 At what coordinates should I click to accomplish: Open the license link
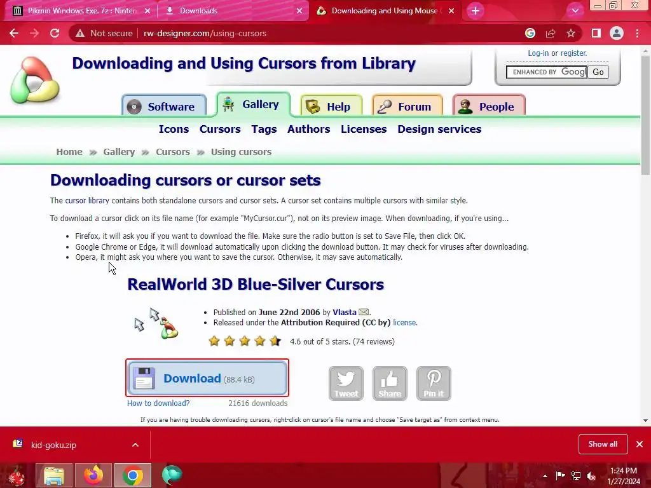point(404,322)
